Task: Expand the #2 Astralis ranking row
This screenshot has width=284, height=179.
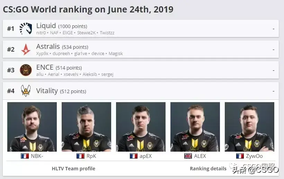Action: pos(273,50)
